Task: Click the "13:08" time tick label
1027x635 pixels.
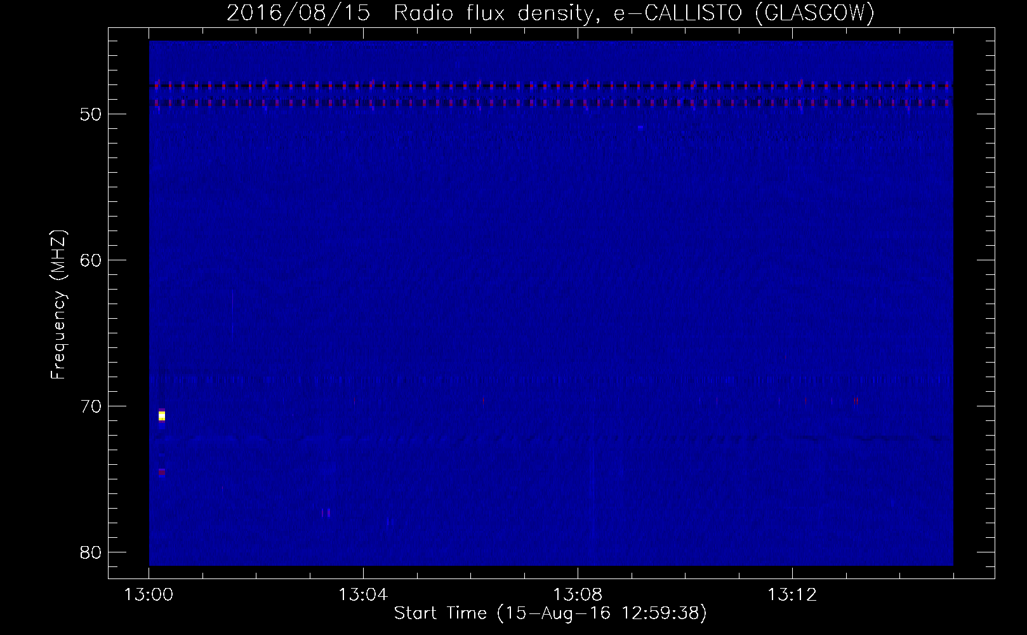Action: [578, 595]
